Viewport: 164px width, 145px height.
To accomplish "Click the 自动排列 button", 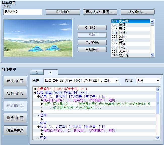I will point(92,50).
